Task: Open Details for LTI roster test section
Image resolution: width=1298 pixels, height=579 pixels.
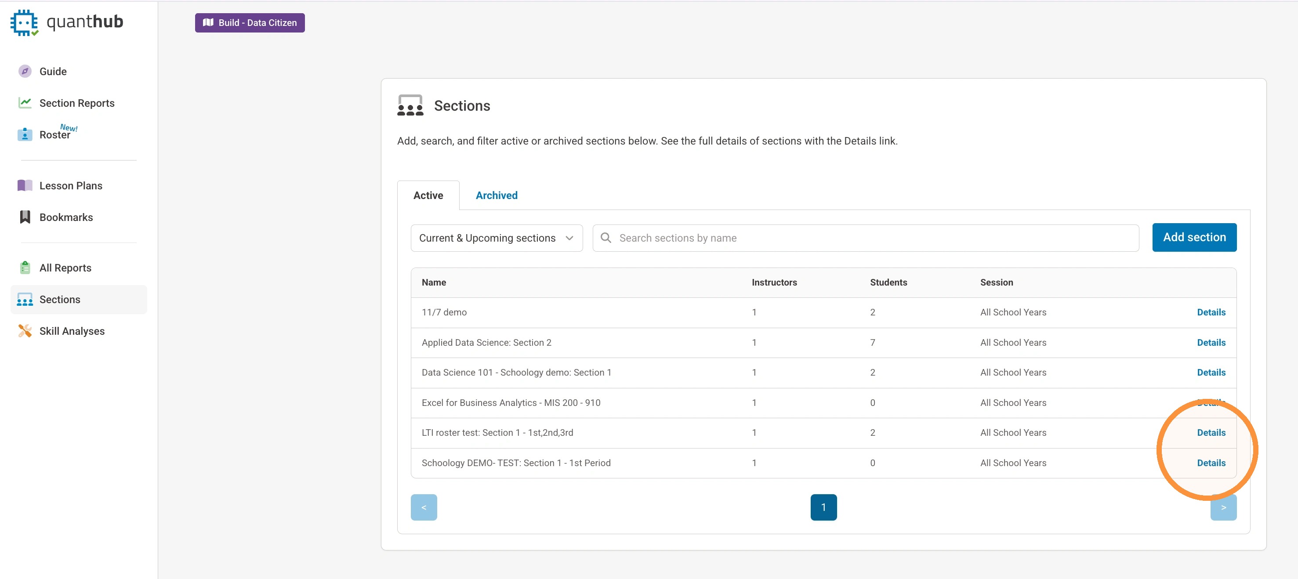Action: pyautogui.click(x=1211, y=433)
